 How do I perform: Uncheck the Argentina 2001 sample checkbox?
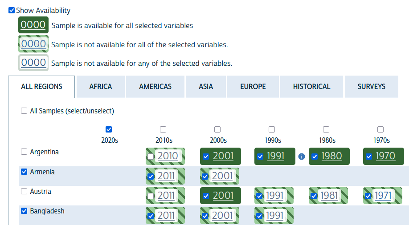tap(206, 157)
